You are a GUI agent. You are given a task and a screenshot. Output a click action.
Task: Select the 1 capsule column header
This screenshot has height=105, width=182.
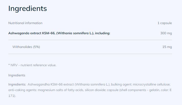click(164, 23)
